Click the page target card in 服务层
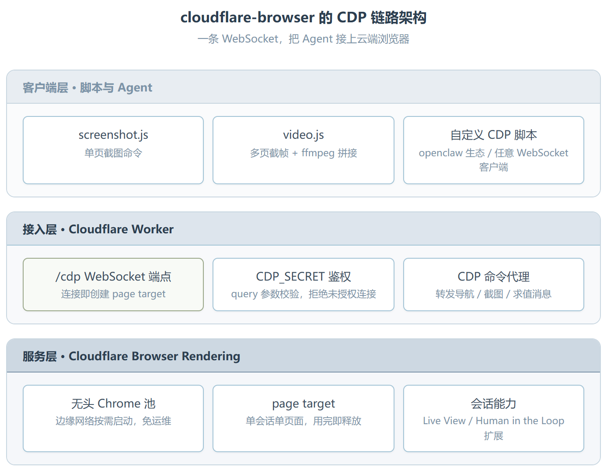 click(x=303, y=418)
